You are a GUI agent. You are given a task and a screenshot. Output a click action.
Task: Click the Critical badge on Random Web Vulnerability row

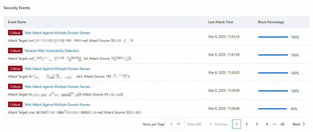[15, 51]
